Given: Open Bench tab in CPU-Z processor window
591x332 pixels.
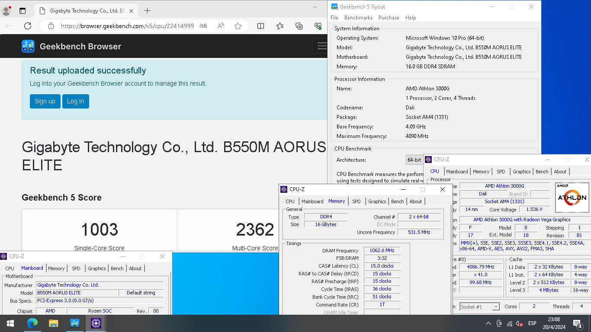Looking at the screenshot, I should tap(542, 172).
